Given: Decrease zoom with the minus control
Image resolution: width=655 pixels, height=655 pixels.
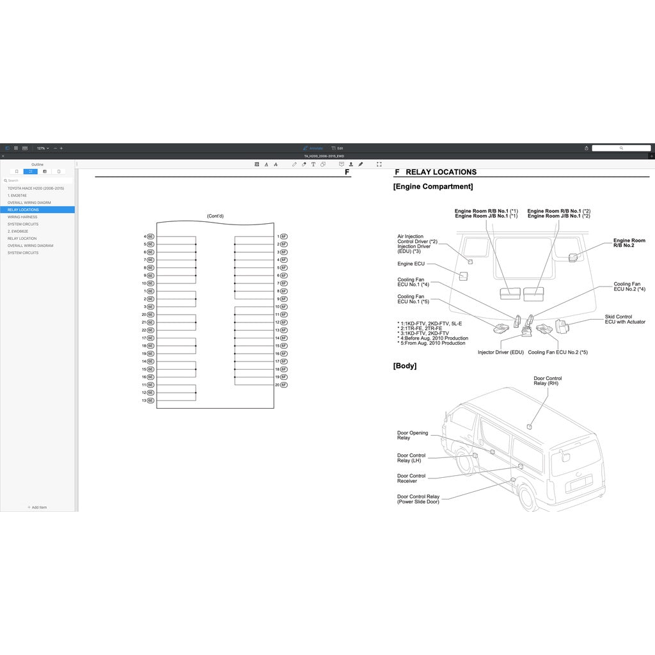Looking at the screenshot, I should click(55, 148).
